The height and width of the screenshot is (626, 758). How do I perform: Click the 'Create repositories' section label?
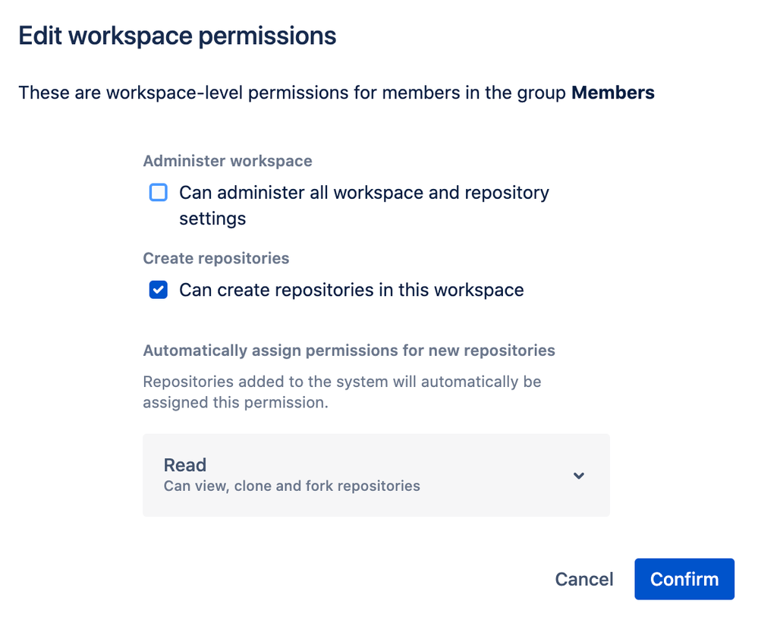tap(216, 258)
